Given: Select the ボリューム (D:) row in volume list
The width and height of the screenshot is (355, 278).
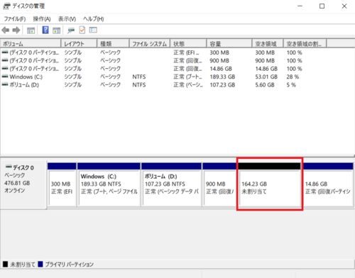Looking at the screenshot, I should click(x=177, y=85).
